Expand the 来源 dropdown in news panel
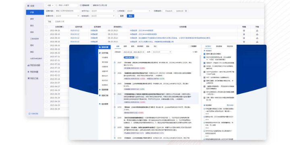This screenshot has width=290, height=145. pos(162,52)
